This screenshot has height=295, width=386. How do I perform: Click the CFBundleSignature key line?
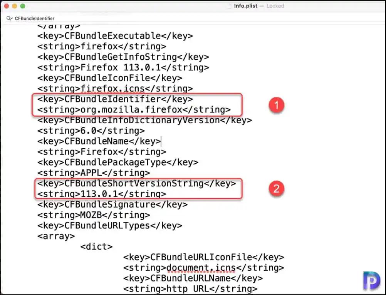click(x=112, y=205)
